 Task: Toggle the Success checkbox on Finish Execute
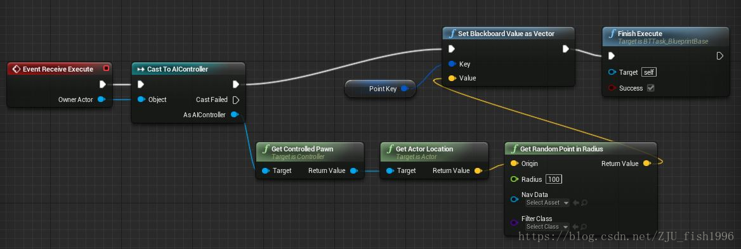click(651, 88)
